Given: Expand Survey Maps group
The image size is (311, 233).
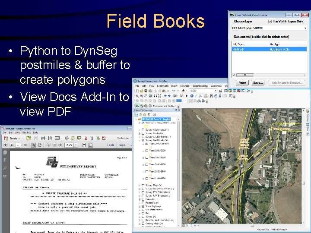Looking at the screenshot, I should click(140, 185).
